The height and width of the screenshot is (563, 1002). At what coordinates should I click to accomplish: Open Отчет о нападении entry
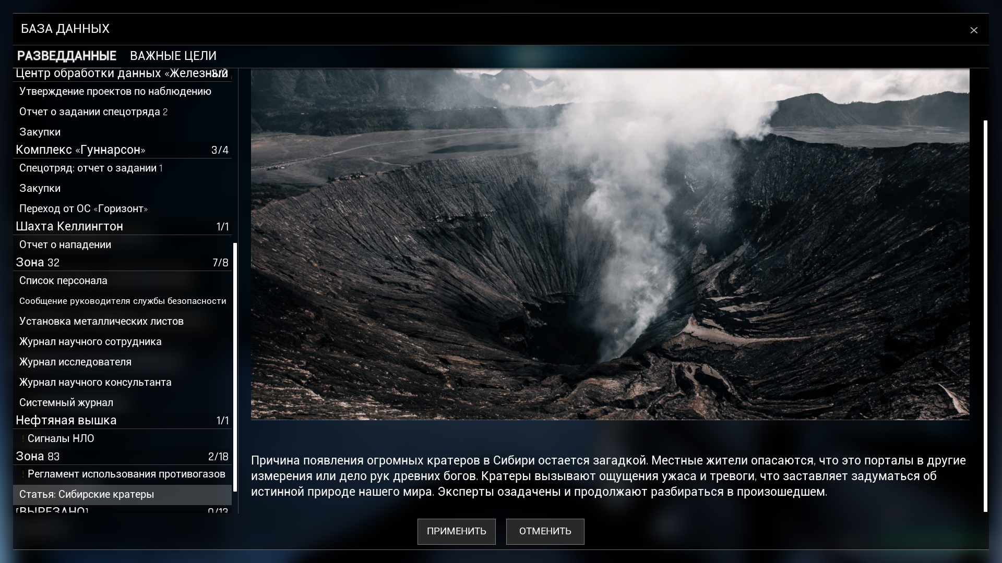[65, 245]
